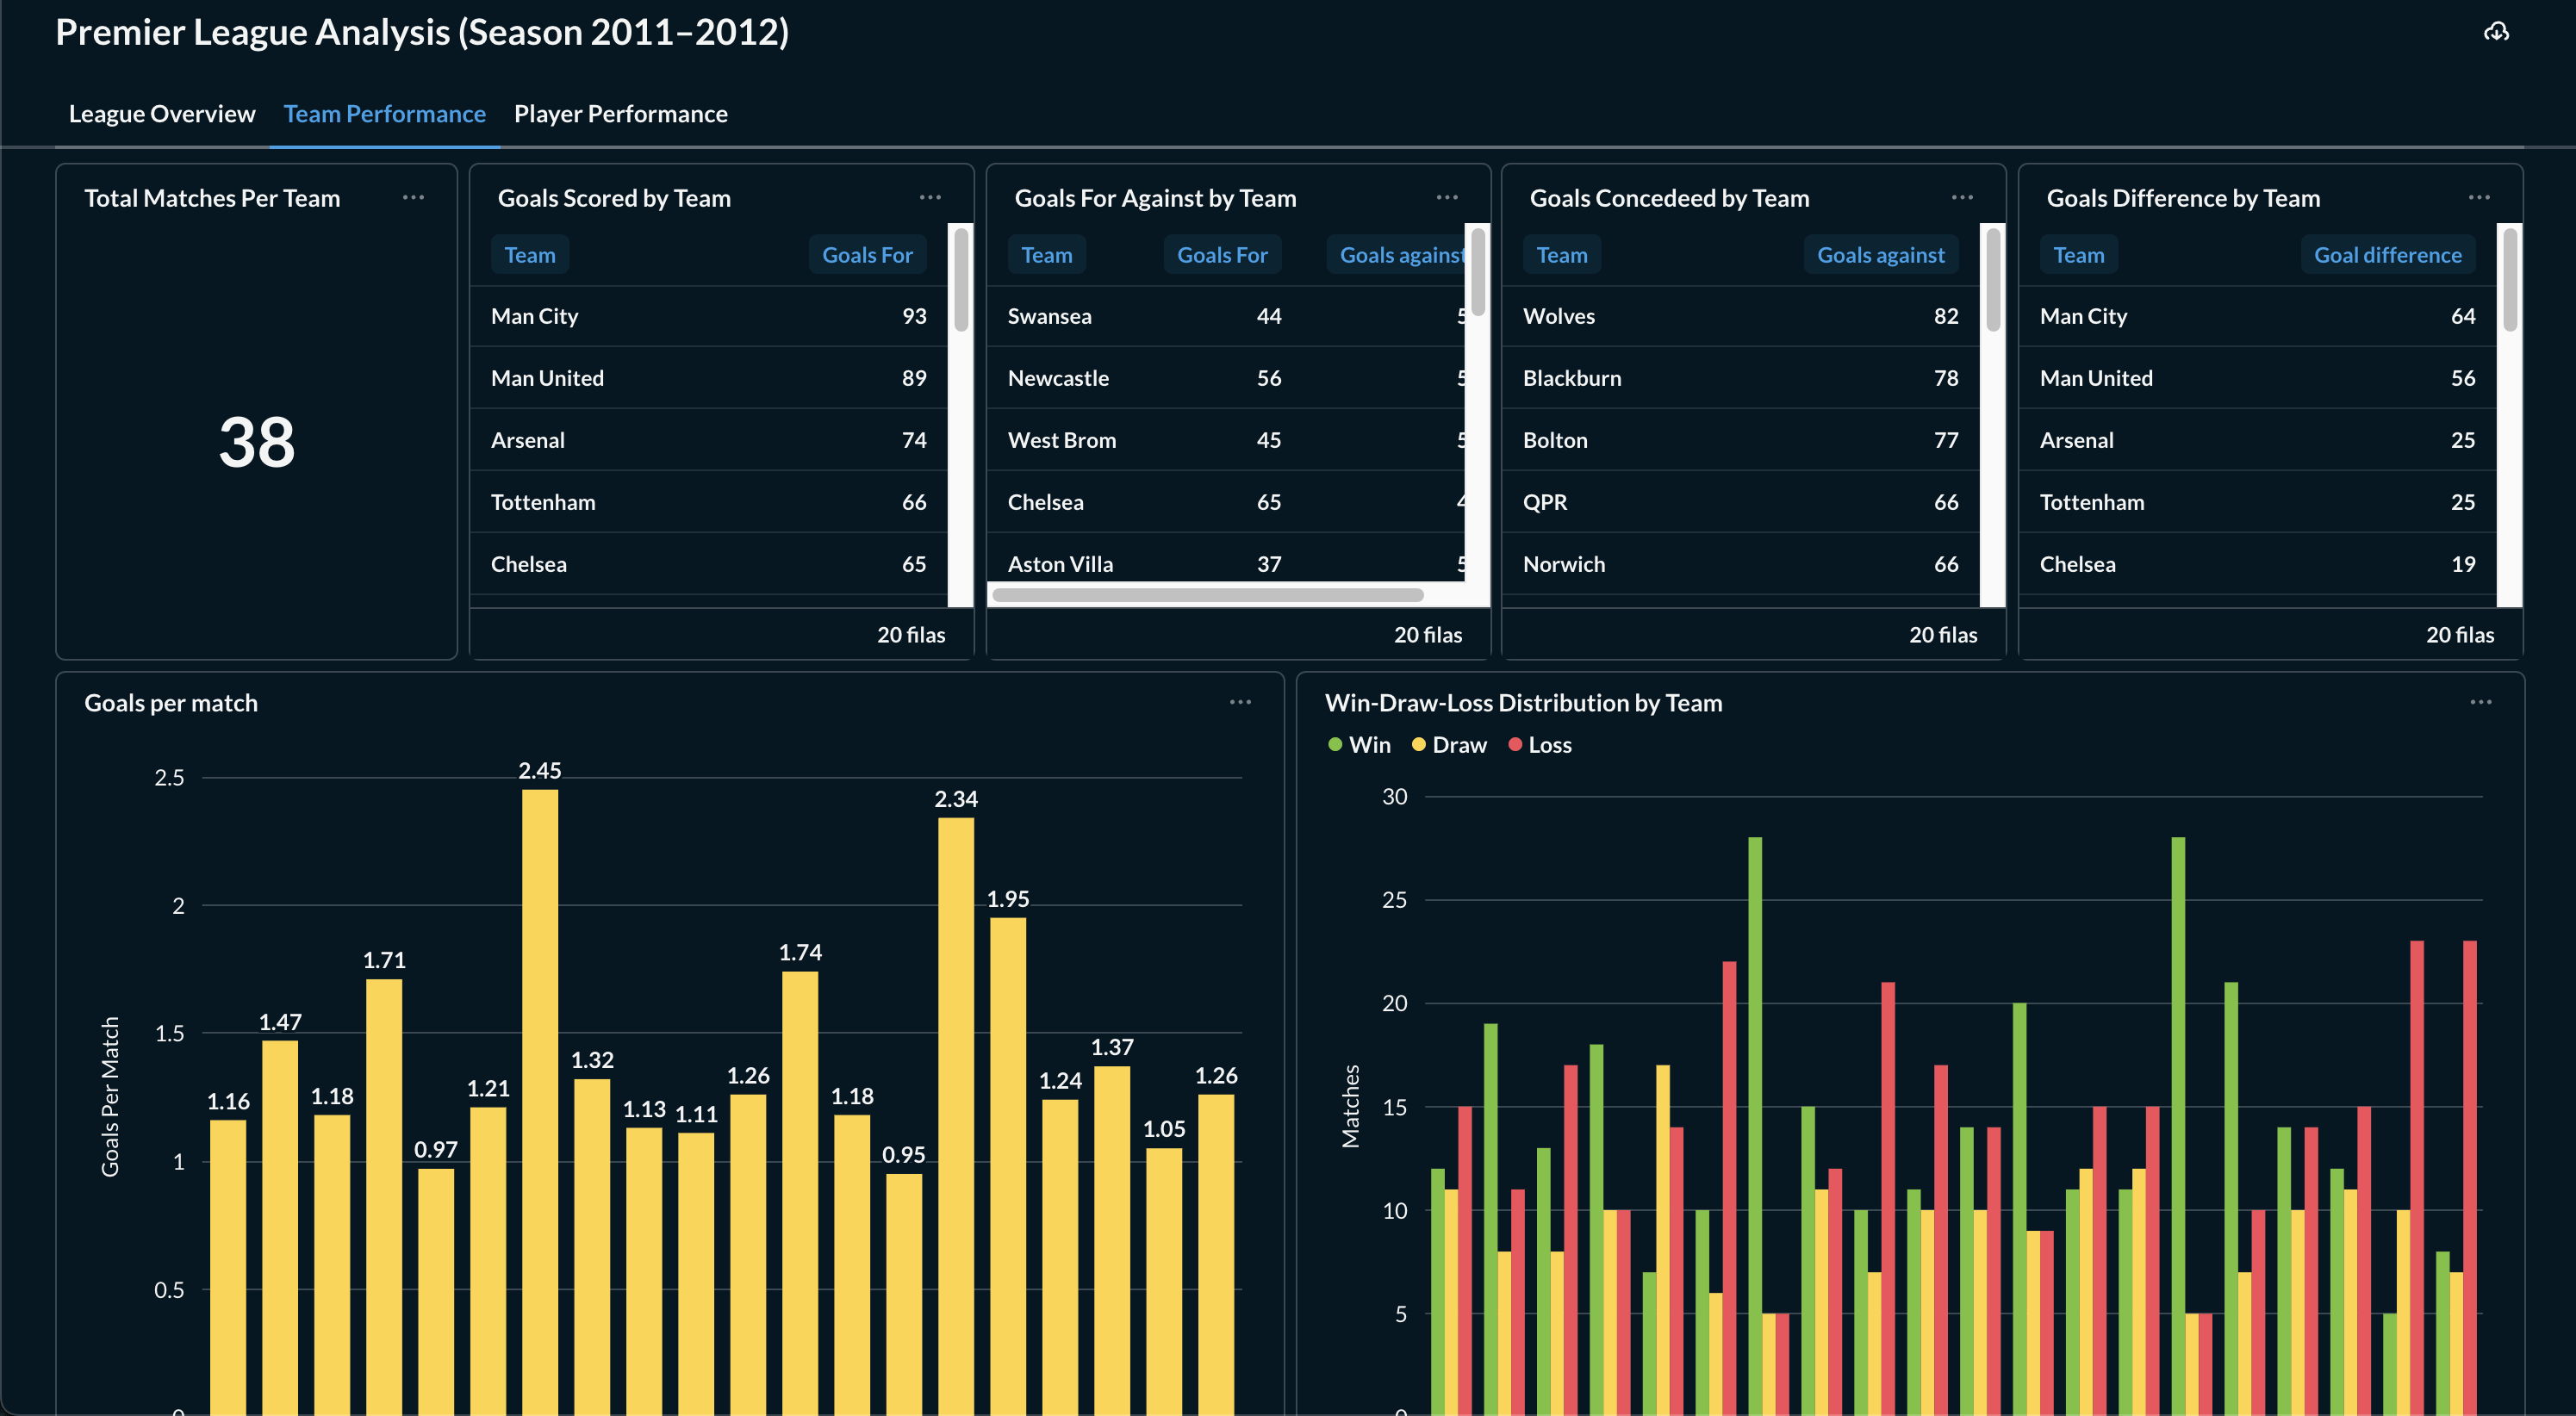Open the ellipsis menu on Goals Scored by Team
2576x1416 pixels.
(x=930, y=197)
